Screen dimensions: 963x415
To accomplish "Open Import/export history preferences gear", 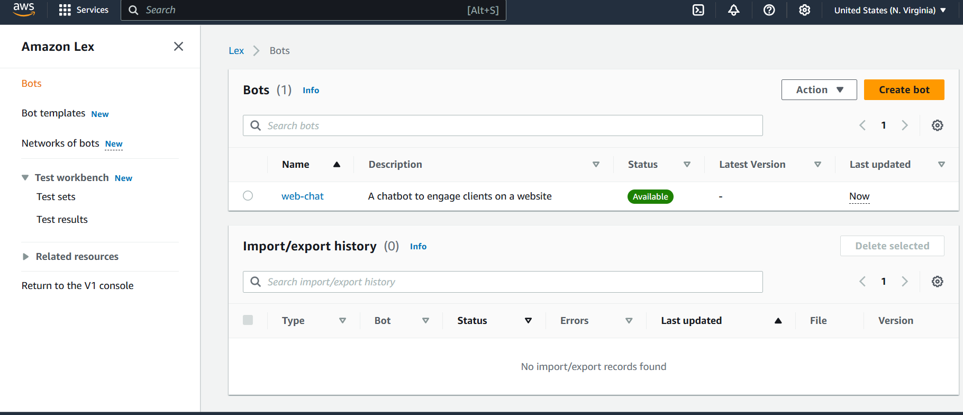I will pos(938,282).
